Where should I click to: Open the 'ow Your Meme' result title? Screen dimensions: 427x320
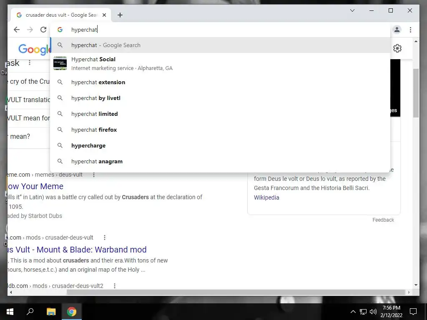(x=35, y=186)
